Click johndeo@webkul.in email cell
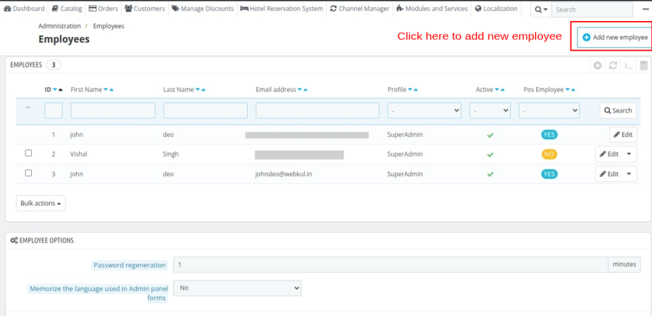Image resolution: width=652 pixels, height=316 pixels. (283, 174)
